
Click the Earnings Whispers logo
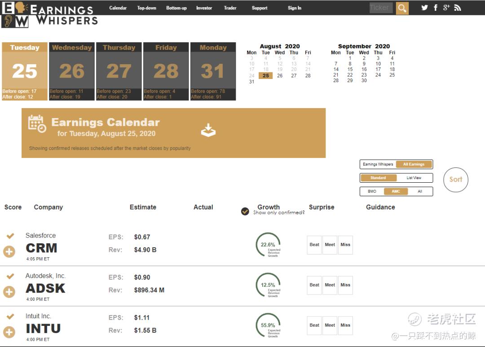tap(49, 14)
